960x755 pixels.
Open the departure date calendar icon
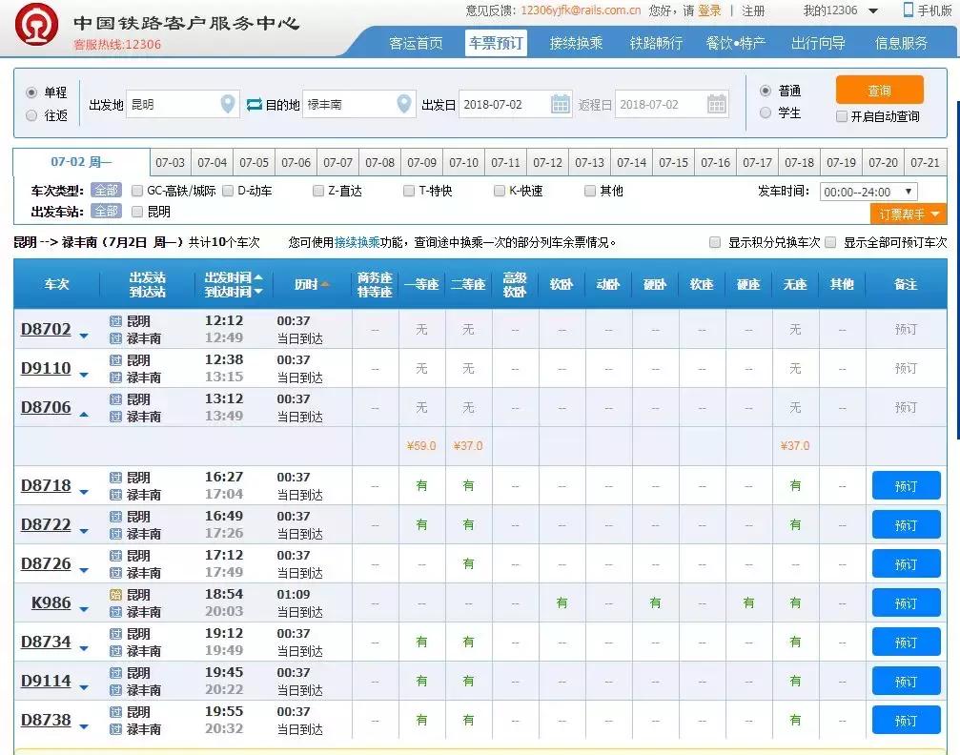[x=561, y=104]
